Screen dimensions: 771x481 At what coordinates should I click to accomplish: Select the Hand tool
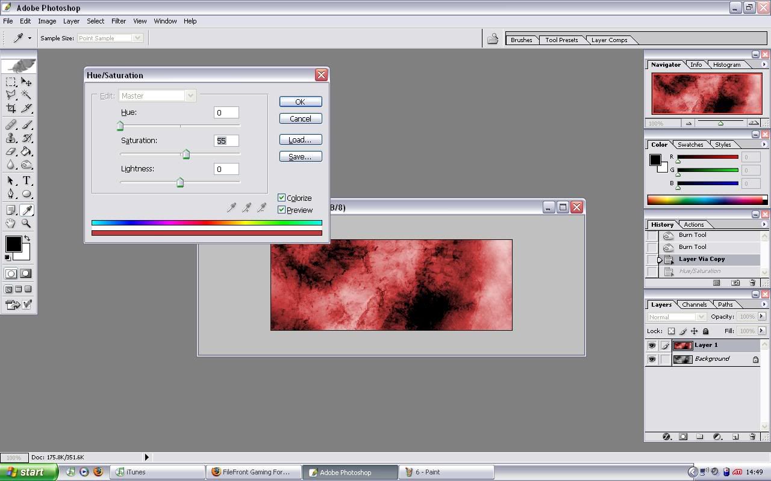(11, 223)
